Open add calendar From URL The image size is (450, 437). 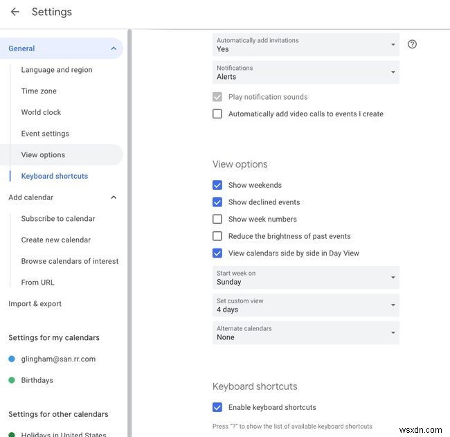pyautogui.click(x=37, y=283)
